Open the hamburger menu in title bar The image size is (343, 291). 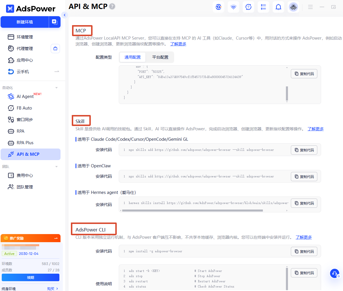click(310, 7)
